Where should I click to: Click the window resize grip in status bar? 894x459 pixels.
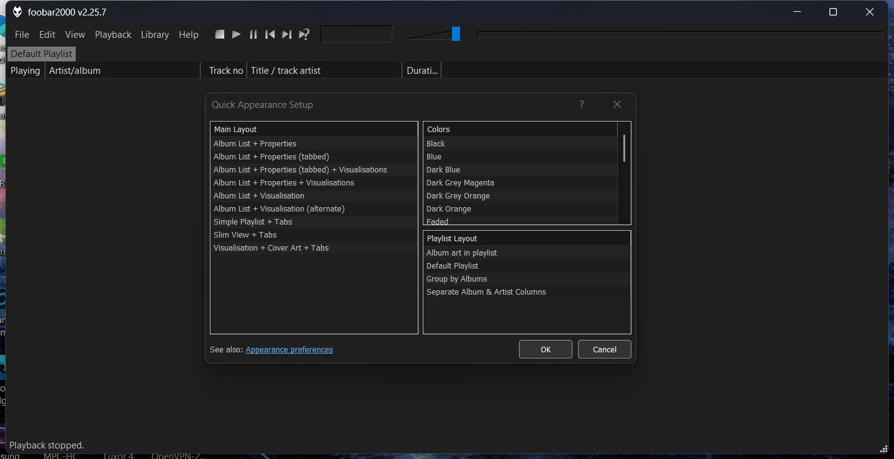pos(884,449)
